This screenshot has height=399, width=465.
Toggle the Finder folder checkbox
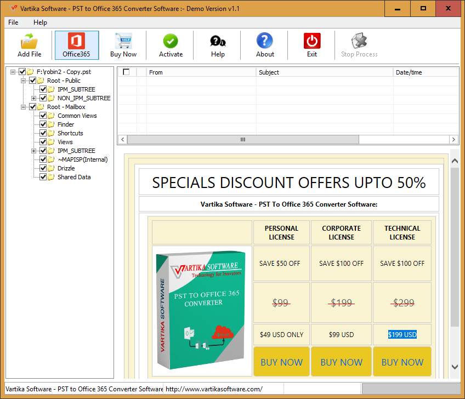click(x=43, y=124)
